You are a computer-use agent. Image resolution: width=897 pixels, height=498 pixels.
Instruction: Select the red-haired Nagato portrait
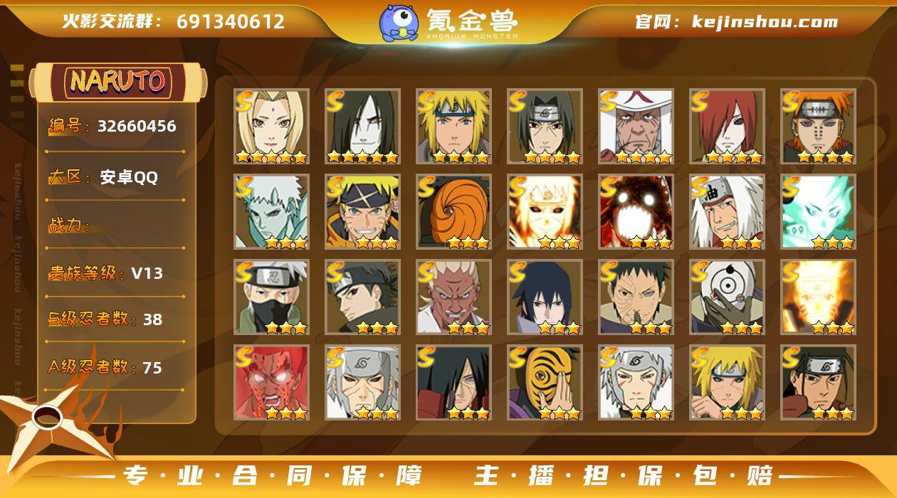(728, 126)
